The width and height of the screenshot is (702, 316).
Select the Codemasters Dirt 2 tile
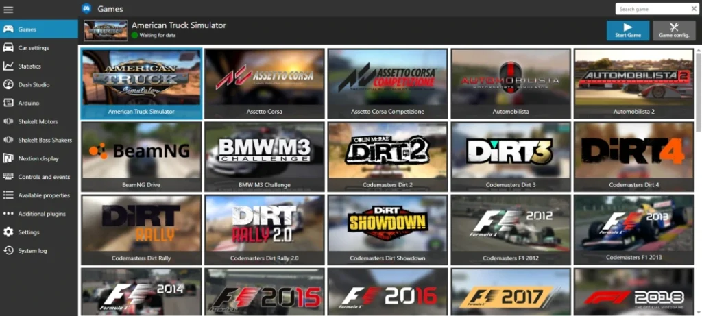[x=388, y=157]
